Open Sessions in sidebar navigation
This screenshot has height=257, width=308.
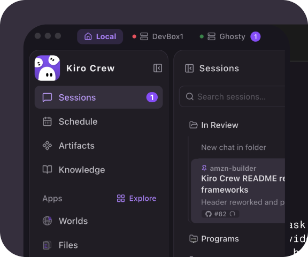(98, 97)
